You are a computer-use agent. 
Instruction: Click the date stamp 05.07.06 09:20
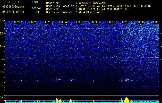[13, 12]
